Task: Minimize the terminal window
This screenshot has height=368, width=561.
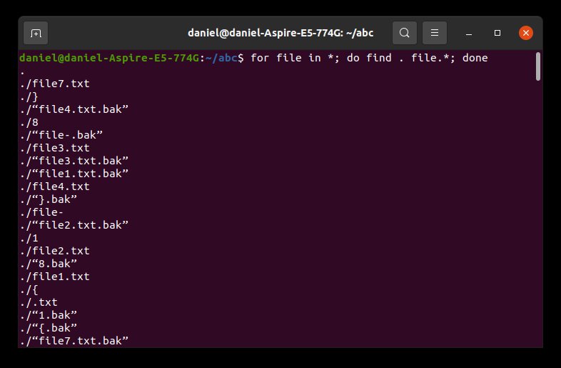Action: click(x=469, y=33)
